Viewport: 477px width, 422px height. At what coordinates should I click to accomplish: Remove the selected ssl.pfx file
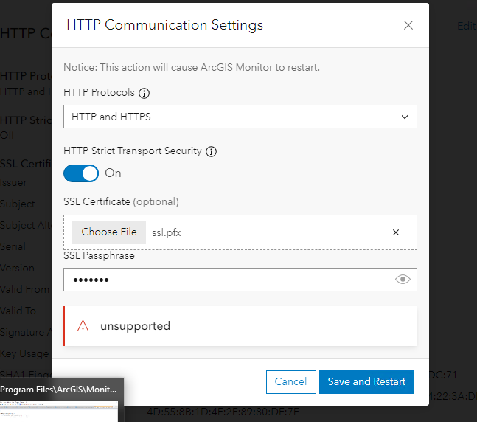pos(395,232)
